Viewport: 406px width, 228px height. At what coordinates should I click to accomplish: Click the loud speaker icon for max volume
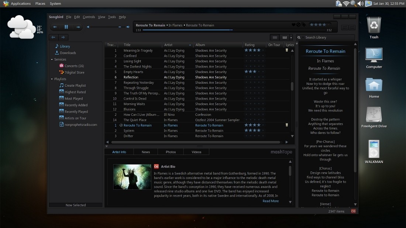click(x=128, y=27)
